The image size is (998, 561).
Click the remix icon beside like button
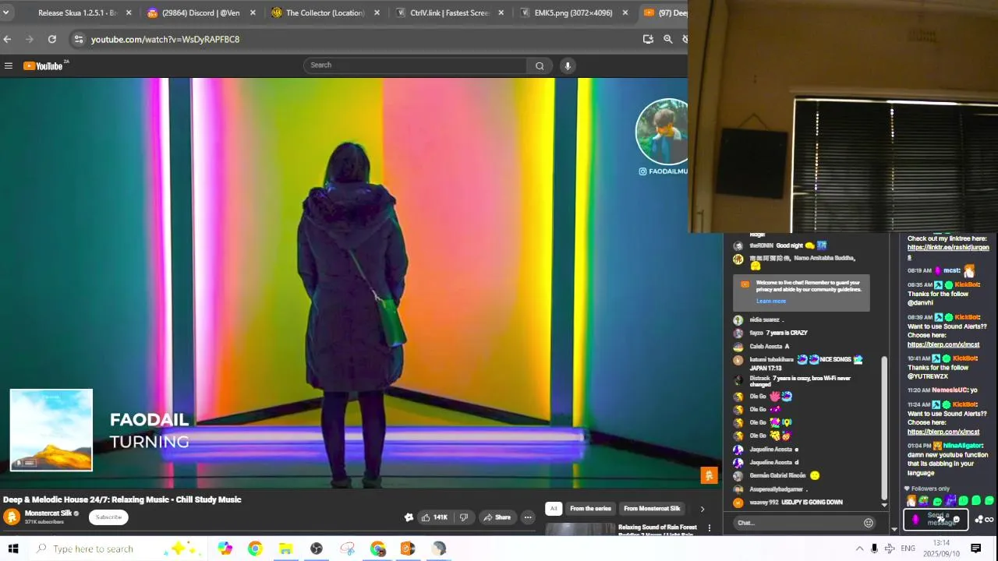(409, 517)
